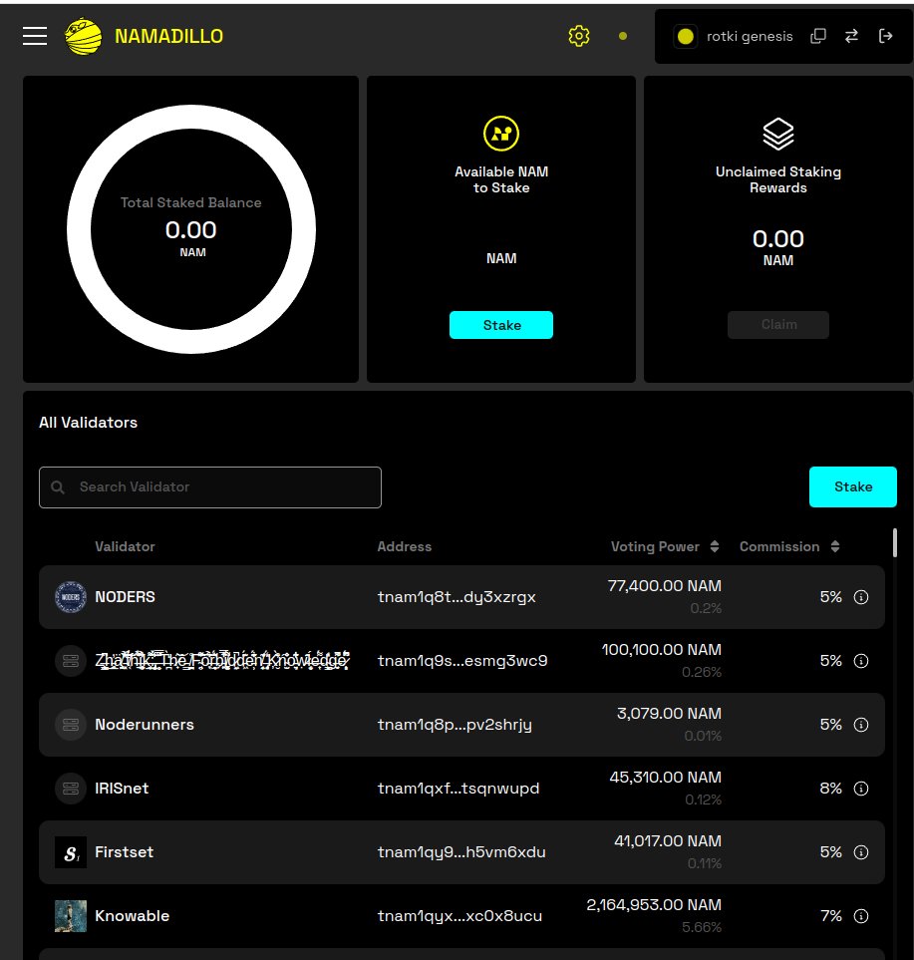The image size is (914, 960).
Task: Click the yellow connection status dot
Action: [623, 36]
